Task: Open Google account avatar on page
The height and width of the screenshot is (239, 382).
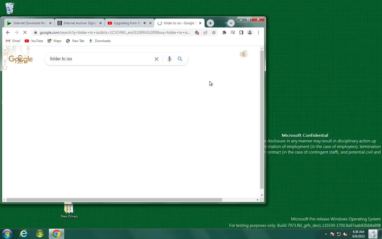Action: click(x=244, y=54)
